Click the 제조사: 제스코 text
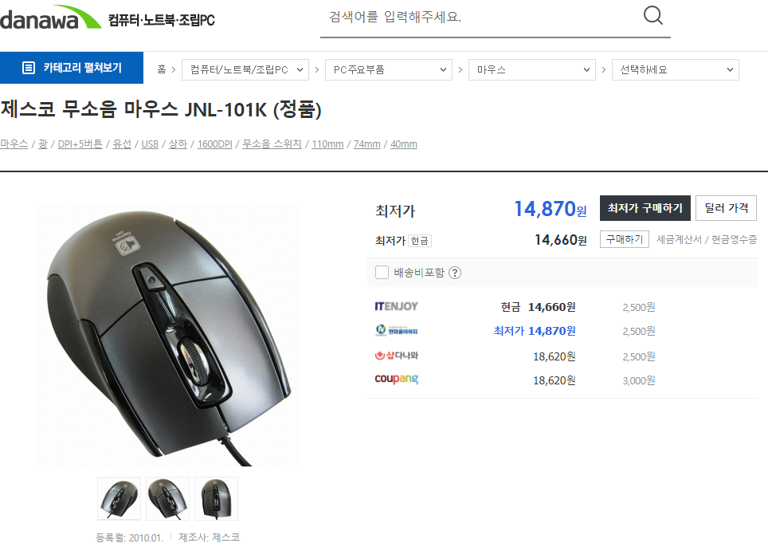Viewport: 768px width, 551px height. point(210,537)
